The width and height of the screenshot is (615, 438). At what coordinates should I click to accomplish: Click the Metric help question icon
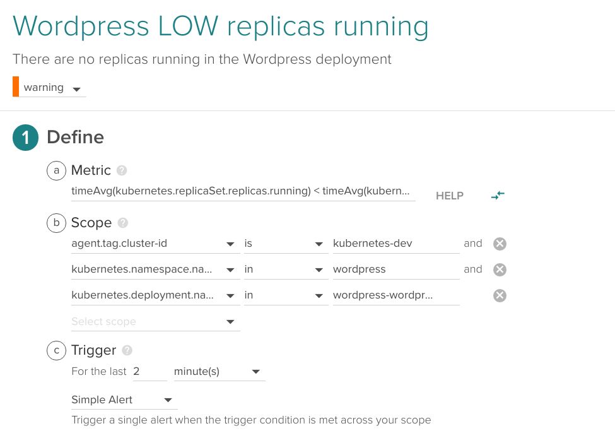tap(122, 170)
